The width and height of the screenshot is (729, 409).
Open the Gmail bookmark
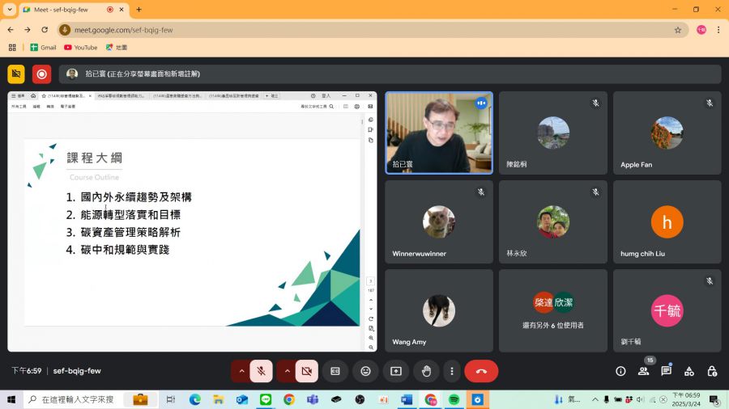pos(43,48)
